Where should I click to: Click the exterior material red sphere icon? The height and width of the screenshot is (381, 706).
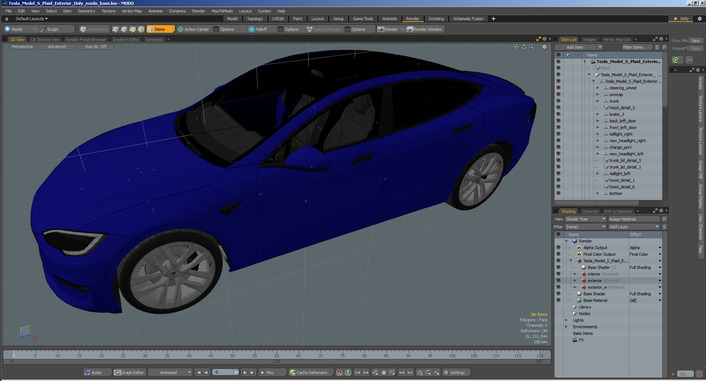584,281
